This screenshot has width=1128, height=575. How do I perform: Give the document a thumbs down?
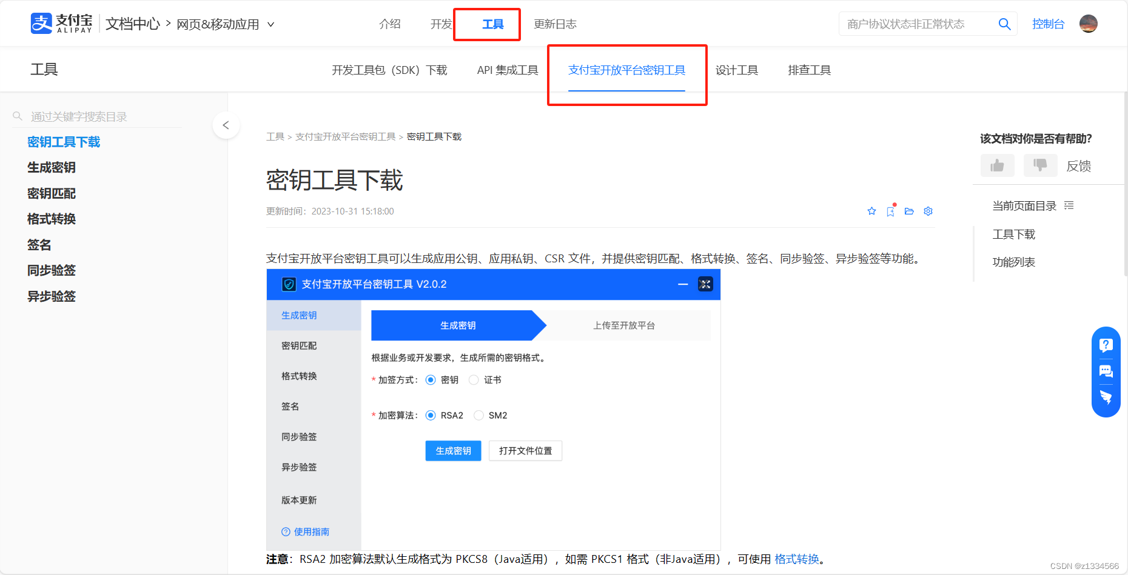click(x=1040, y=165)
